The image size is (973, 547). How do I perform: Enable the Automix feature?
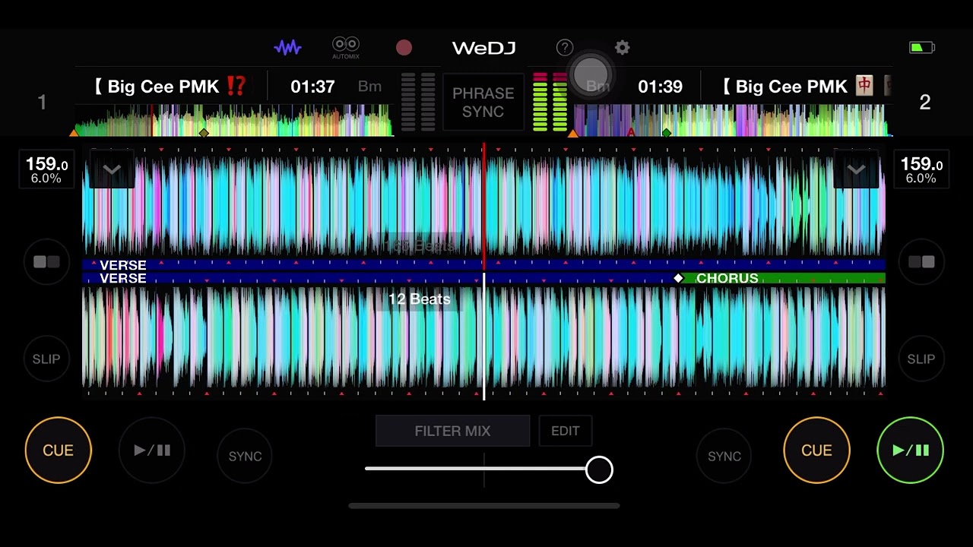(346, 48)
